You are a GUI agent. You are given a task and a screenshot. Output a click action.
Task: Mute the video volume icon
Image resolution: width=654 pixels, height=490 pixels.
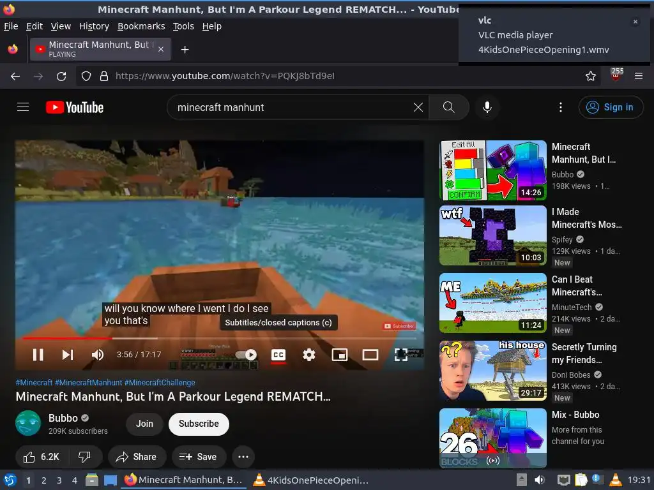pyautogui.click(x=98, y=355)
